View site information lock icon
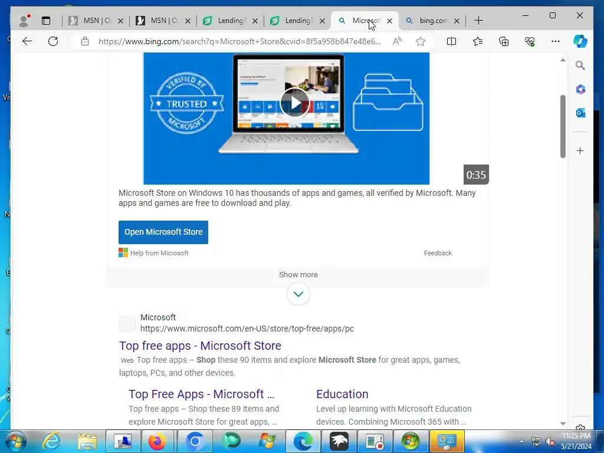 [85, 41]
